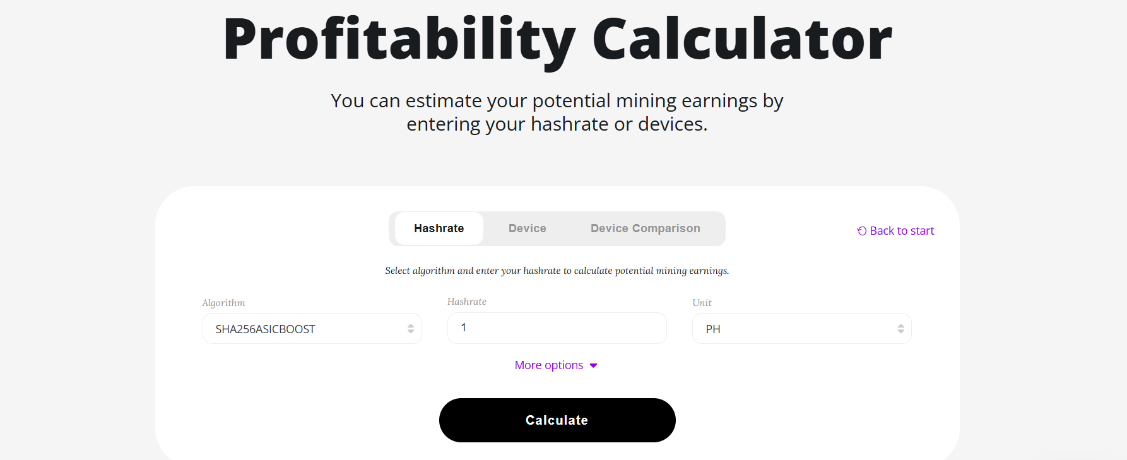This screenshot has height=460, width=1127.
Task: Switch to the Device tab
Action: pyautogui.click(x=527, y=228)
